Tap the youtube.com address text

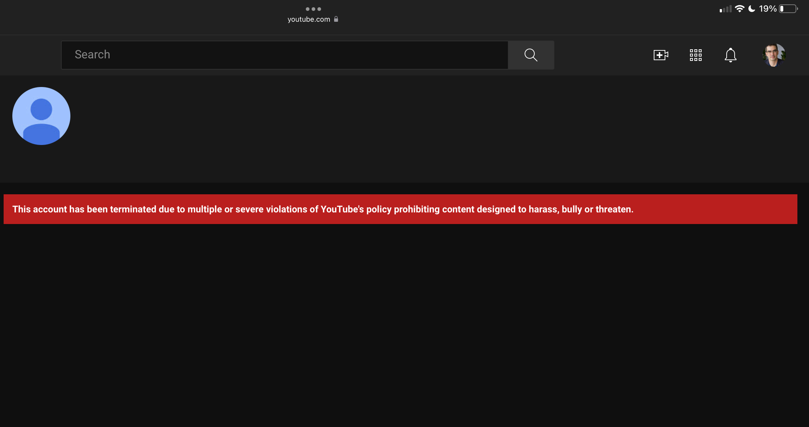(x=309, y=19)
